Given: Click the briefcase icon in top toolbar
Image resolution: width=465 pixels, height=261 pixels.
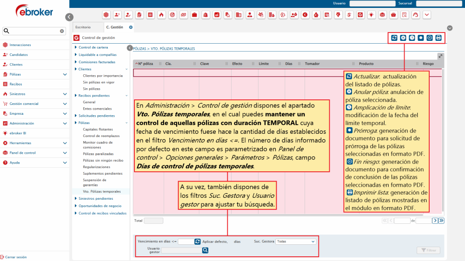Looking at the screenshot, I should tap(194, 15).
